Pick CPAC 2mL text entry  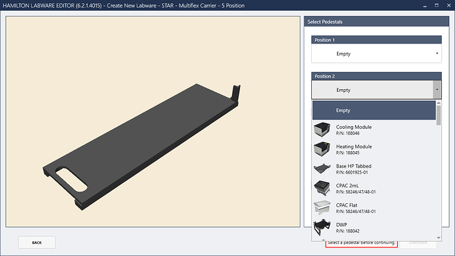(348, 185)
